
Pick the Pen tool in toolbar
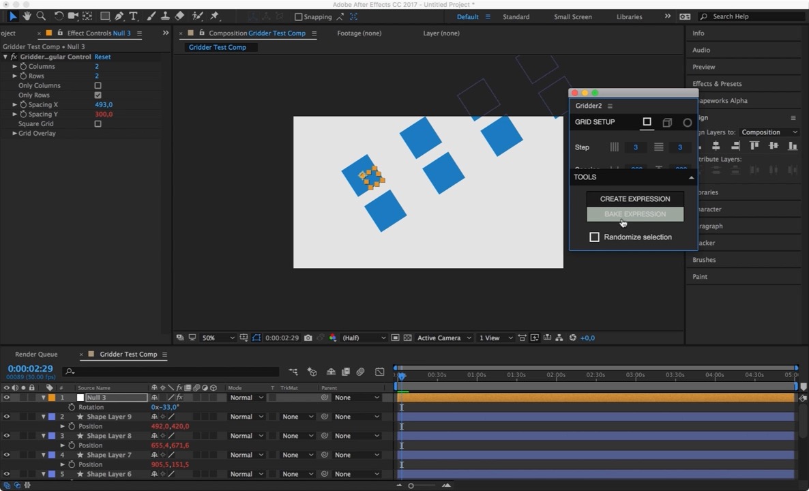click(119, 16)
